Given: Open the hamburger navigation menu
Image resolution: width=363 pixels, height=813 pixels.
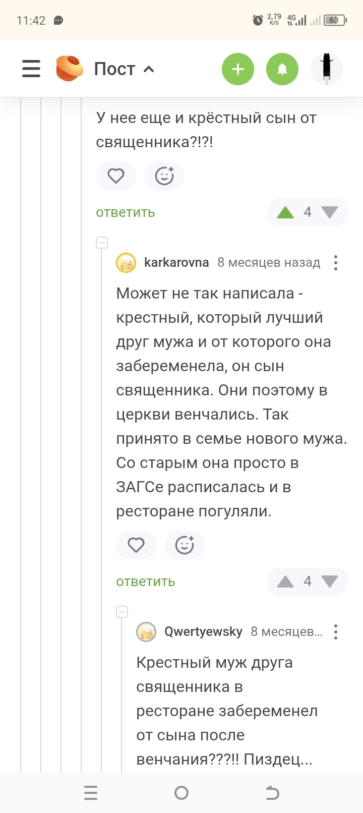Looking at the screenshot, I should pos(31,69).
